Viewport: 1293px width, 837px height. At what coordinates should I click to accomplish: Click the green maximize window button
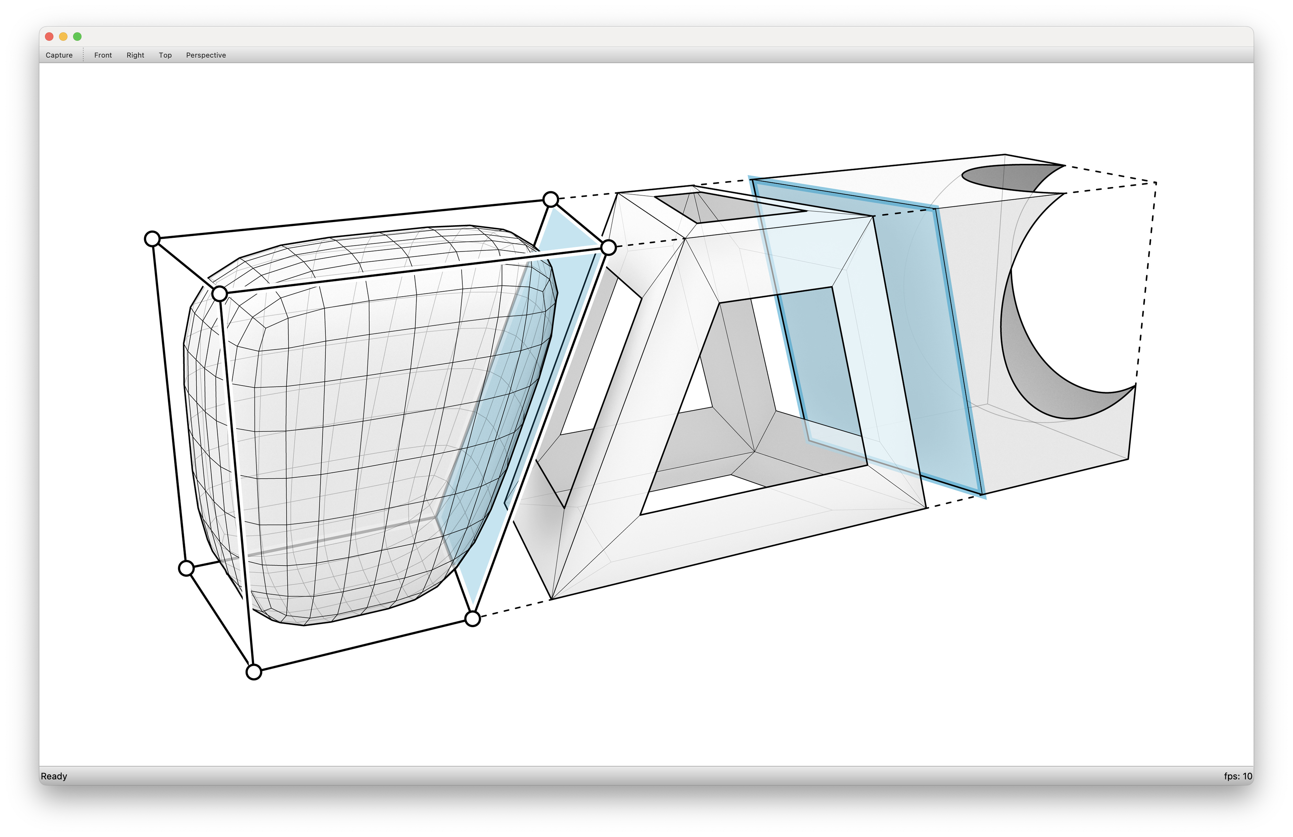77,37
